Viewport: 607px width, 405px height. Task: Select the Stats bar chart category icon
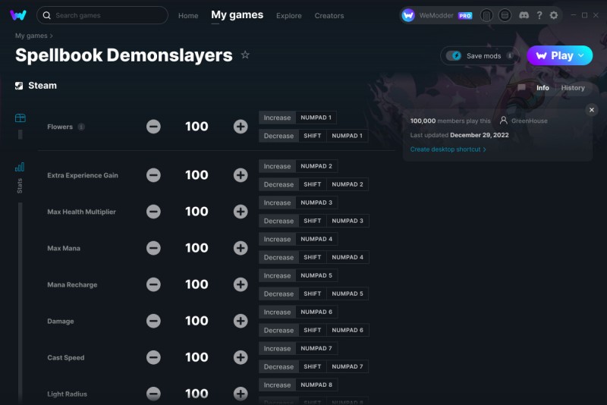tap(20, 167)
